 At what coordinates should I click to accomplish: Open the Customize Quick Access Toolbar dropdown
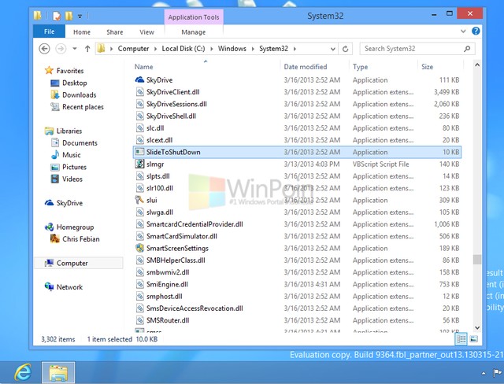(x=80, y=16)
